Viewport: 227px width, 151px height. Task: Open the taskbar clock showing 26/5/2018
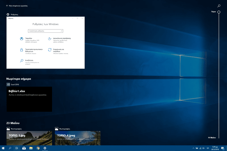(x=215, y=148)
